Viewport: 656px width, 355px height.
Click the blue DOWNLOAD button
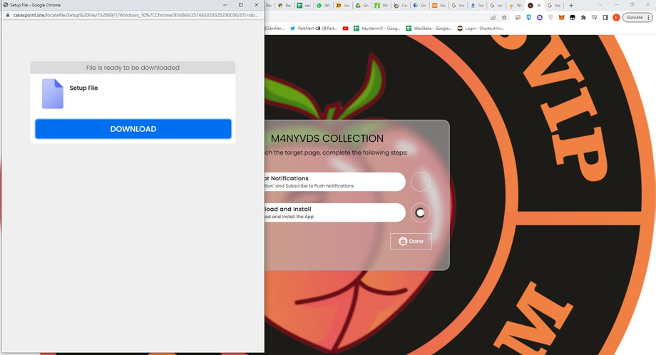(133, 129)
